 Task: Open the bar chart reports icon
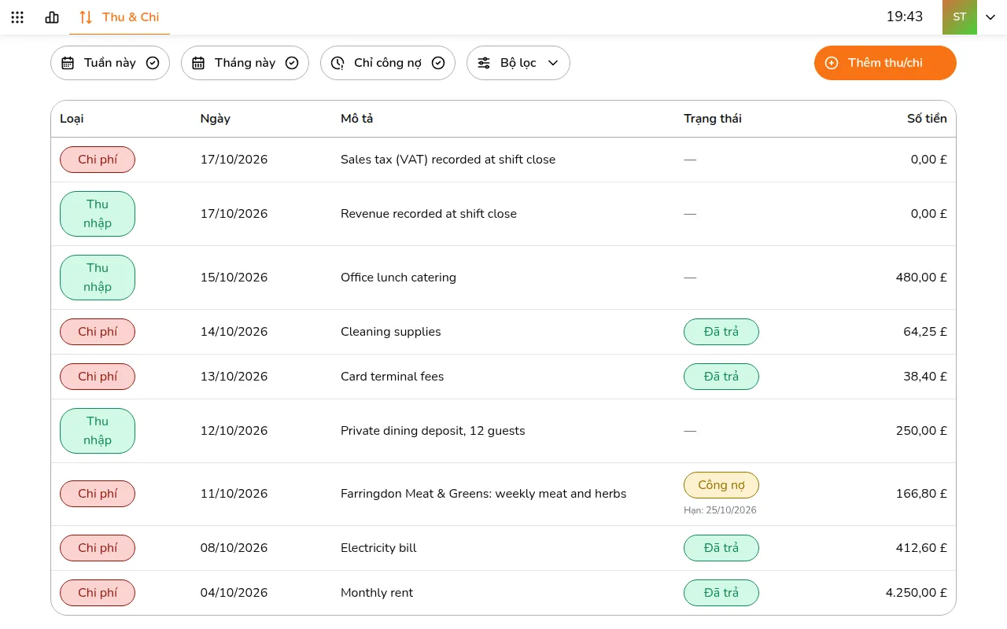52,17
